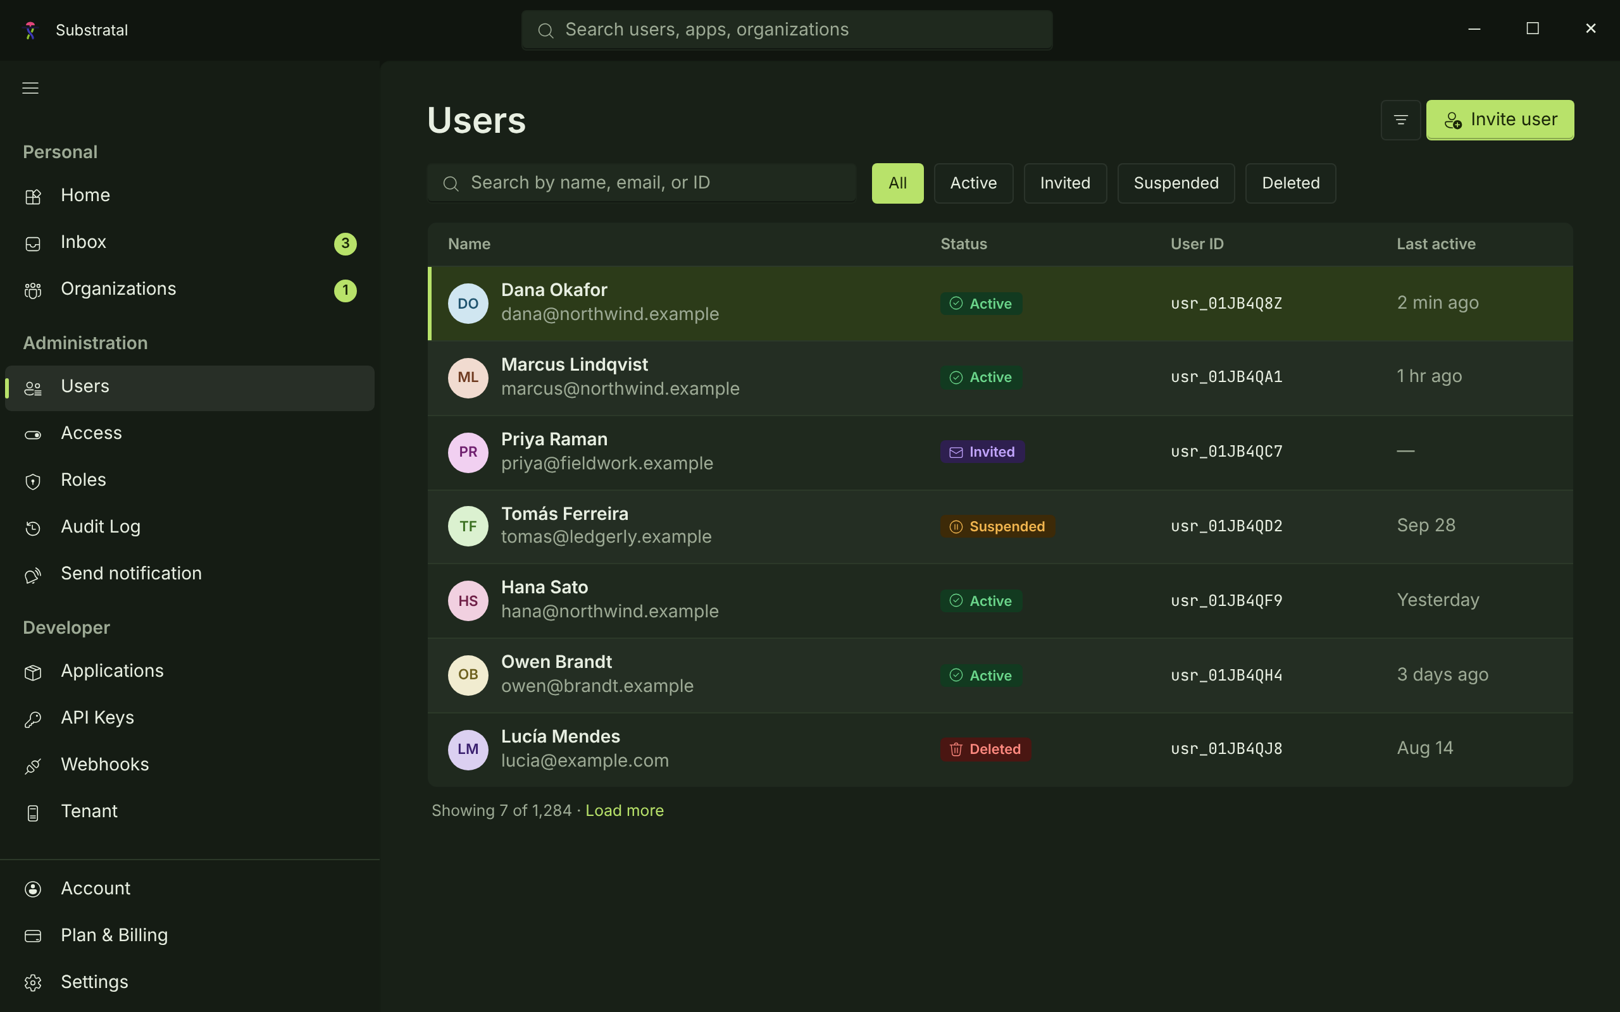Image resolution: width=1620 pixels, height=1012 pixels.
Task: Click the Inbox badge showing 3
Action: (x=346, y=243)
